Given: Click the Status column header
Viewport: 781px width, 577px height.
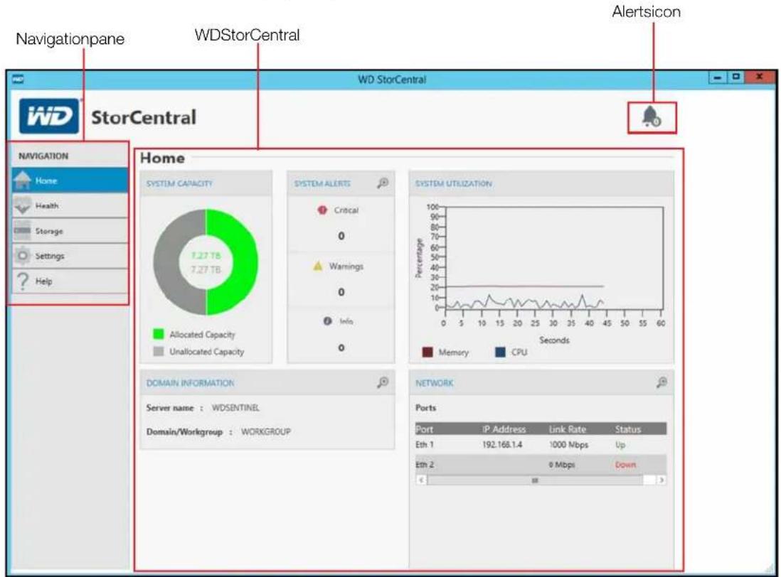Looking at the screenshot, I should 627,428.
